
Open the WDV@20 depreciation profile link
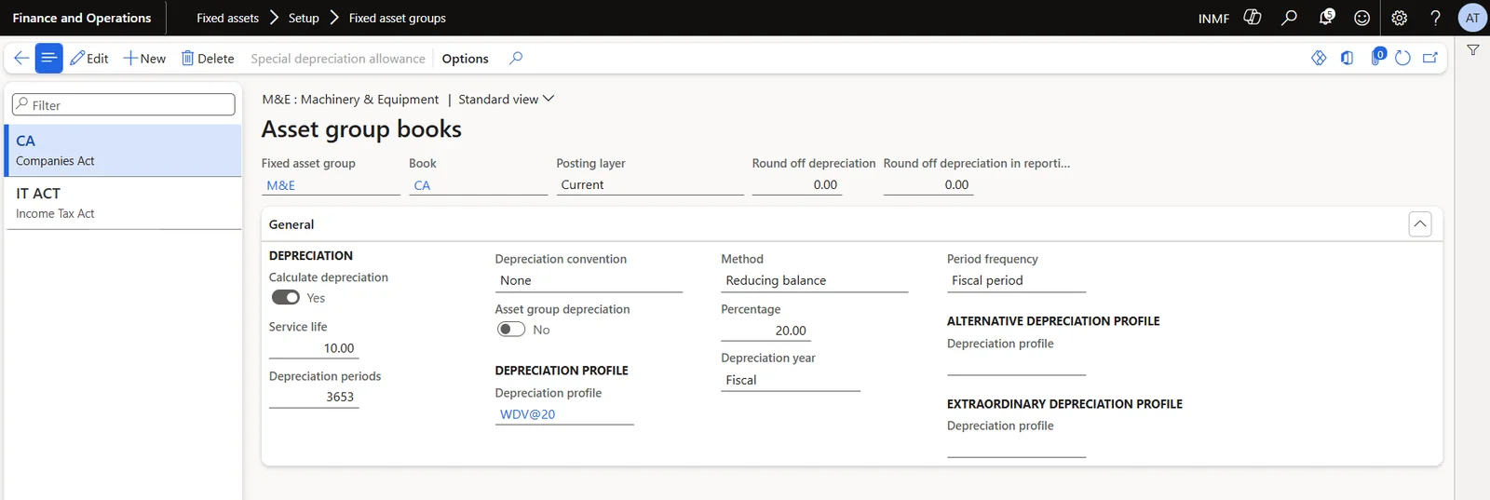527,414
